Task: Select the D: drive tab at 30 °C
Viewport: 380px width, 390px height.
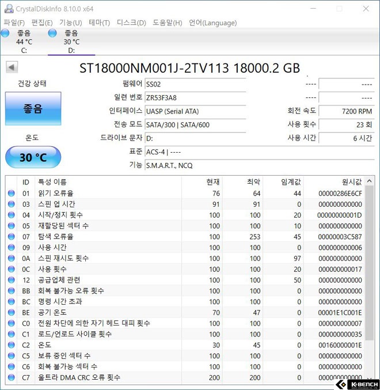Action: click(71, 41)
